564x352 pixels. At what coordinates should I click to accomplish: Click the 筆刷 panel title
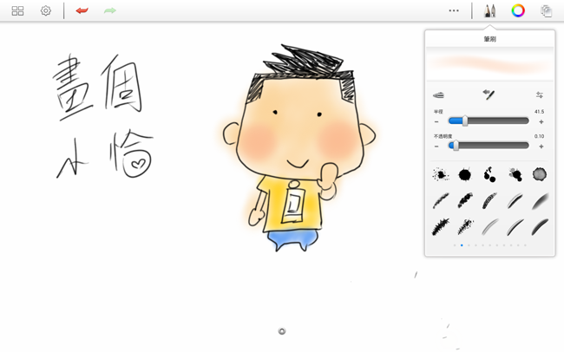490,39
